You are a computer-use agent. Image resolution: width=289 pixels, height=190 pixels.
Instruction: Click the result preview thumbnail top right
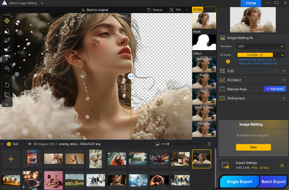(253, 20)
